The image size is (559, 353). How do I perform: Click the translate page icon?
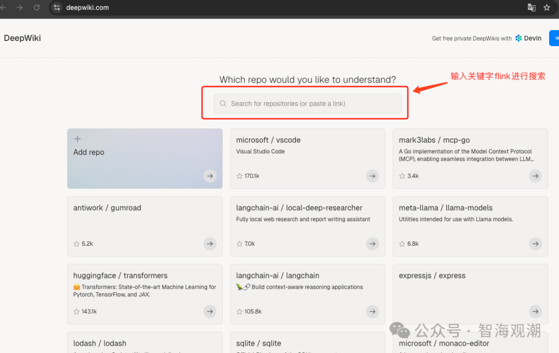point(532,7)
